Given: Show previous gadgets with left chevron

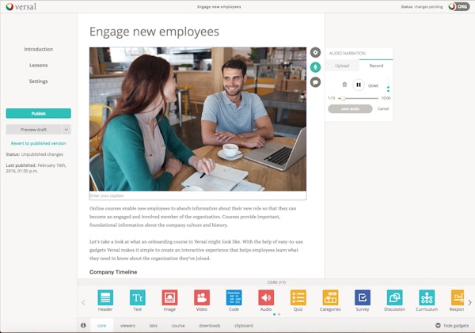Looking at the screenshot, I should (x=83, y=302).
